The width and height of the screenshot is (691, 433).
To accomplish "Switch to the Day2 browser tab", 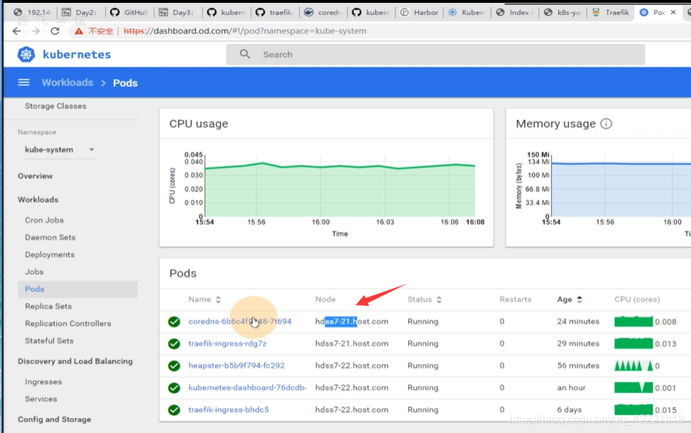I will tap(79, 12).
